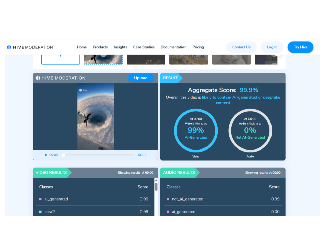Click the Video 99% AI-Generated circle gauge

coord(196,131)
